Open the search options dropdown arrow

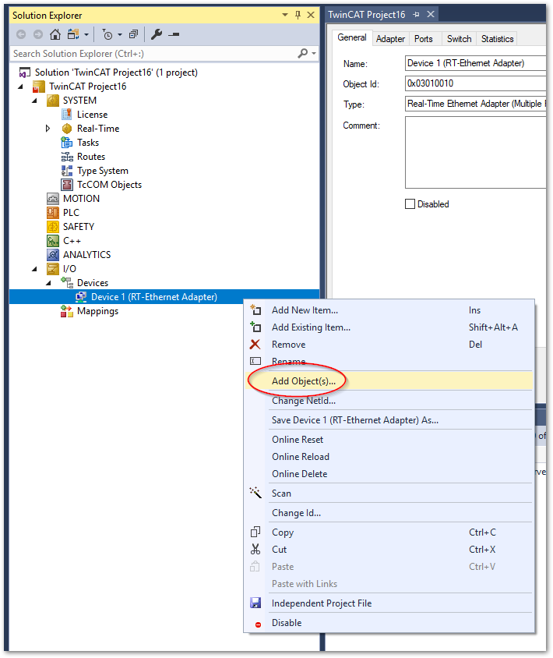pos(314,53)
